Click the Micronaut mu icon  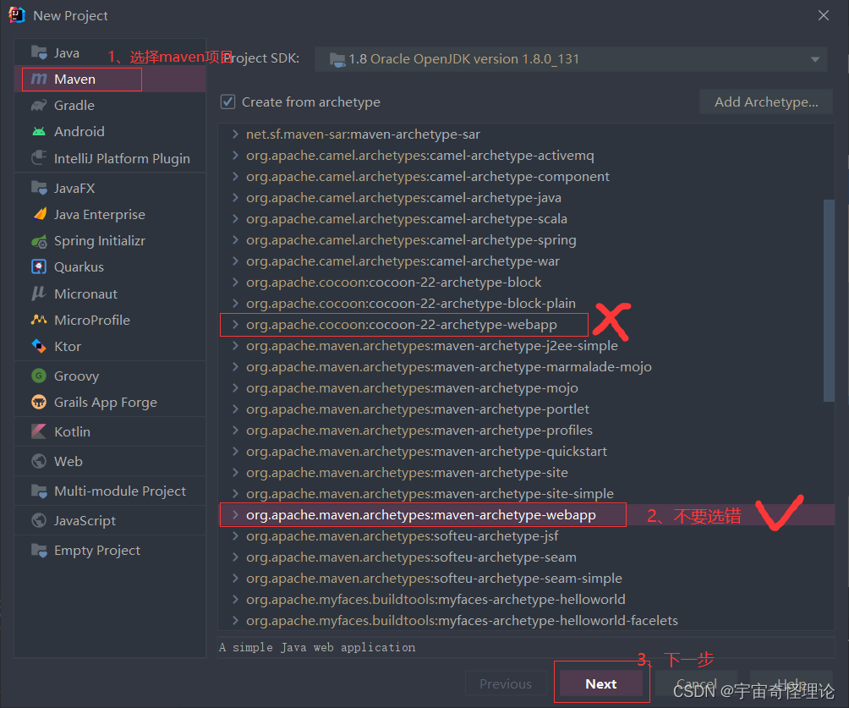coord(39,294)
